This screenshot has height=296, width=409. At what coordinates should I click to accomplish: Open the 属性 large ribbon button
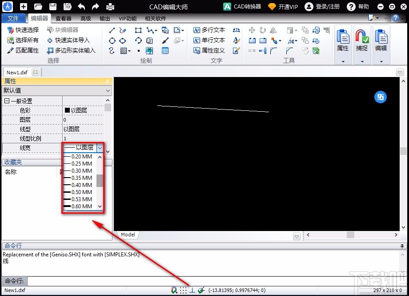click(343, 40)
